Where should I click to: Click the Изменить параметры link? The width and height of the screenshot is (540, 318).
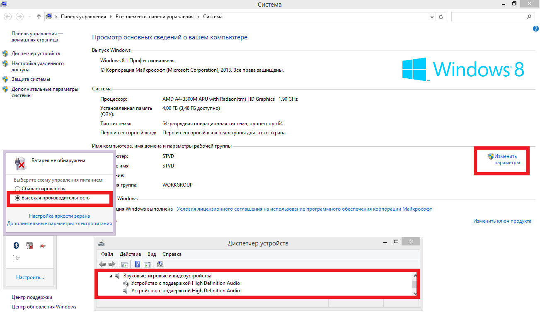point(506,160)
